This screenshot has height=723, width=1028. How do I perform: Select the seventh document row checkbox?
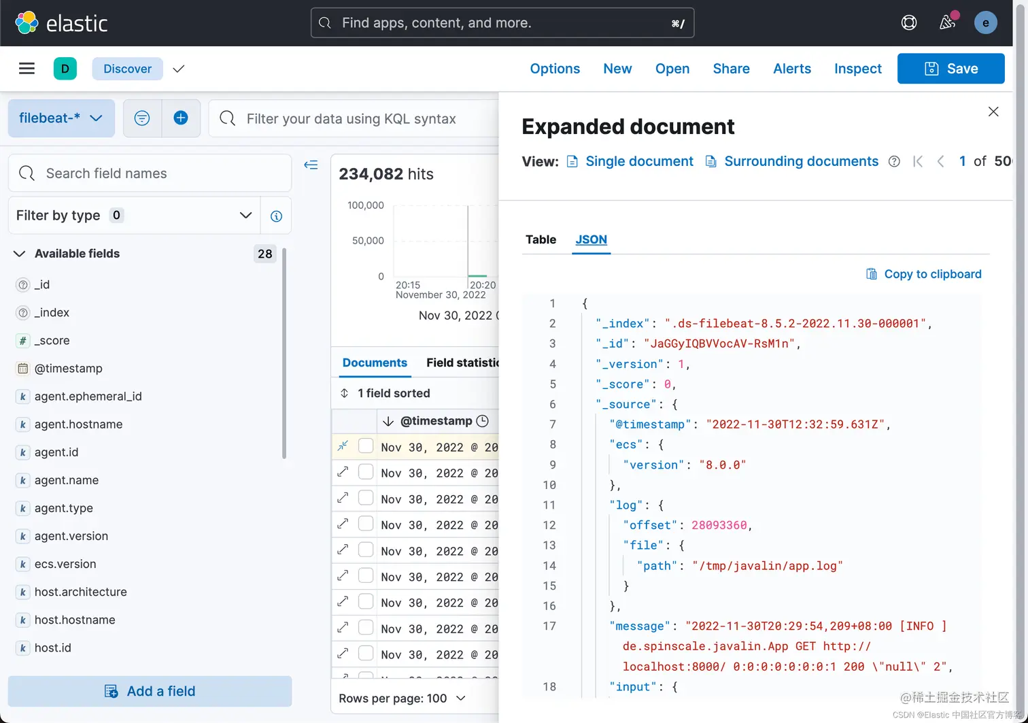(x=366, y=601)
